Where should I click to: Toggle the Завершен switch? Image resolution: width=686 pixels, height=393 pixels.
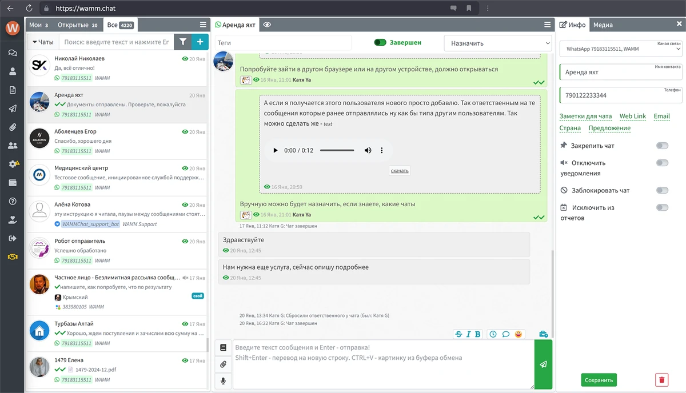pyautogui.click(x=380, y=42)
